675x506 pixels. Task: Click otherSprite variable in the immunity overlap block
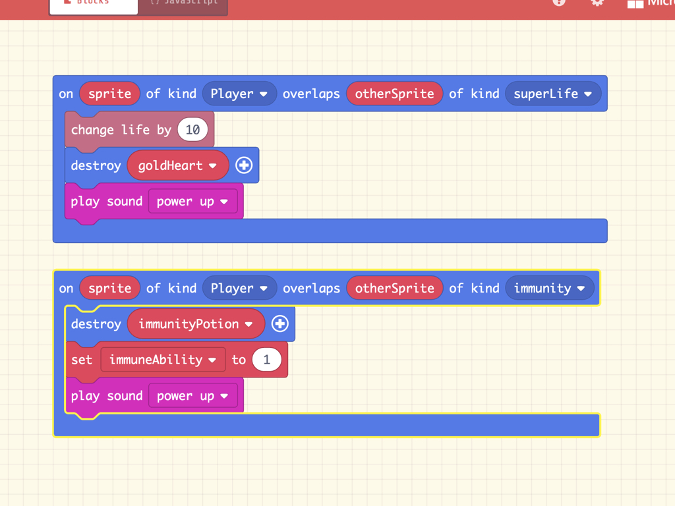point(394,288)
